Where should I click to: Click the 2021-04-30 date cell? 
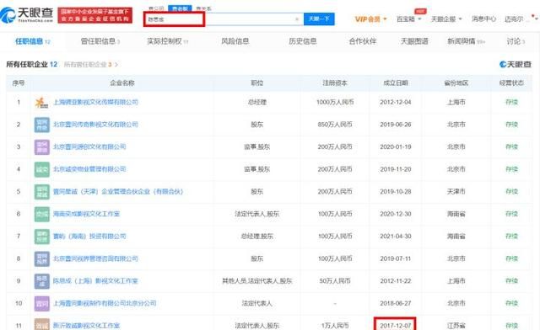point(396,237)
